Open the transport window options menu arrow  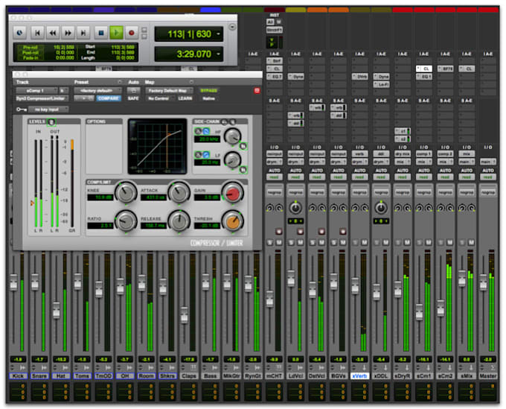[x=232, y=27]
